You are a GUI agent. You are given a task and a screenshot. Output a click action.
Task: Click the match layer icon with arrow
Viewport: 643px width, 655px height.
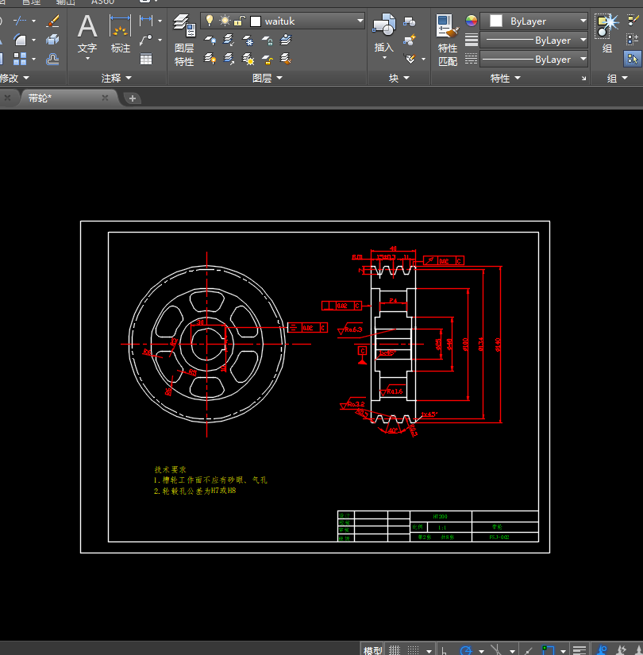pyautogui.click(x=229, y=40)
